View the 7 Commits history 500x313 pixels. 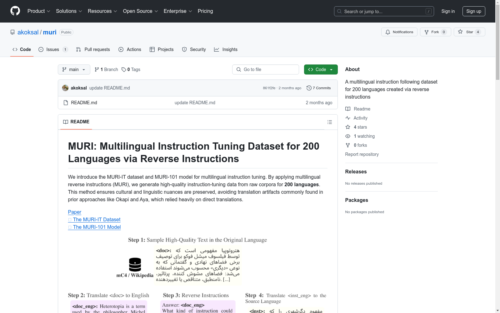click(319, 88)
